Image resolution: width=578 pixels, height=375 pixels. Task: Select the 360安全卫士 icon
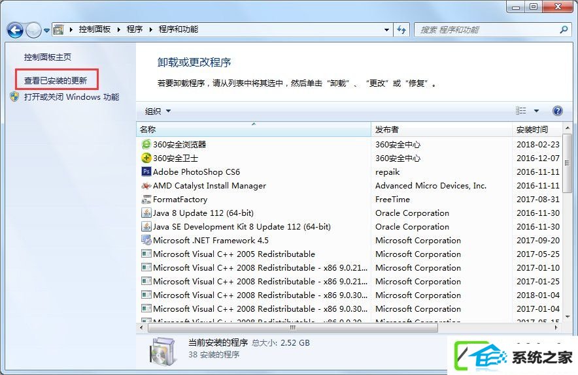point(146,158)
